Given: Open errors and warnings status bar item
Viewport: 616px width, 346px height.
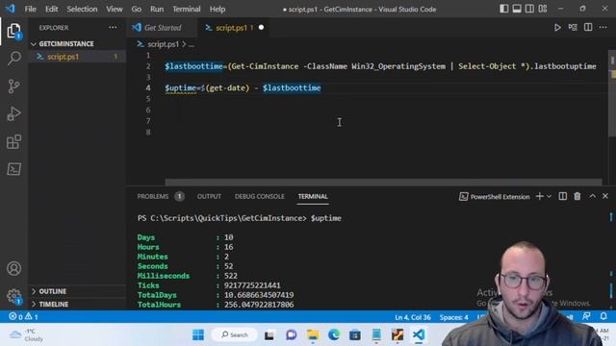Looking at the screenshot, I should [23, 316].
